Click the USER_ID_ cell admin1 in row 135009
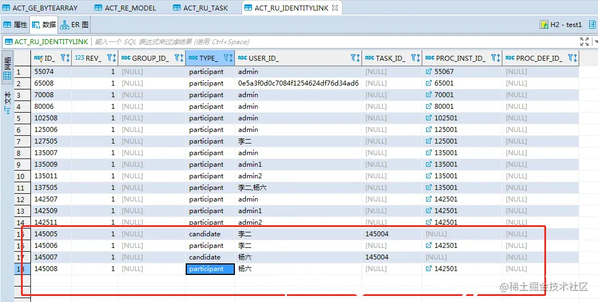 [298, 165]
